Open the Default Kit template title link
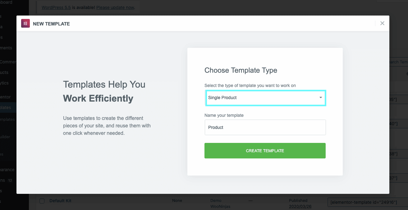 click(x=60, y=201)
